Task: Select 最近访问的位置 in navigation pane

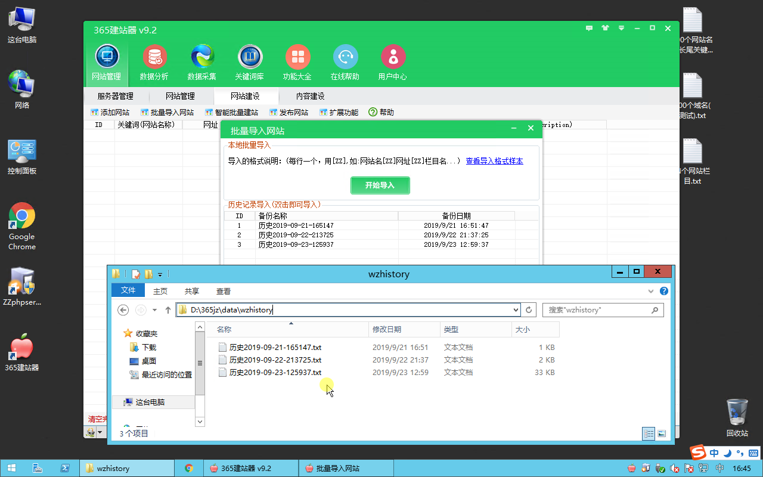Action: (x=160, y=374)
